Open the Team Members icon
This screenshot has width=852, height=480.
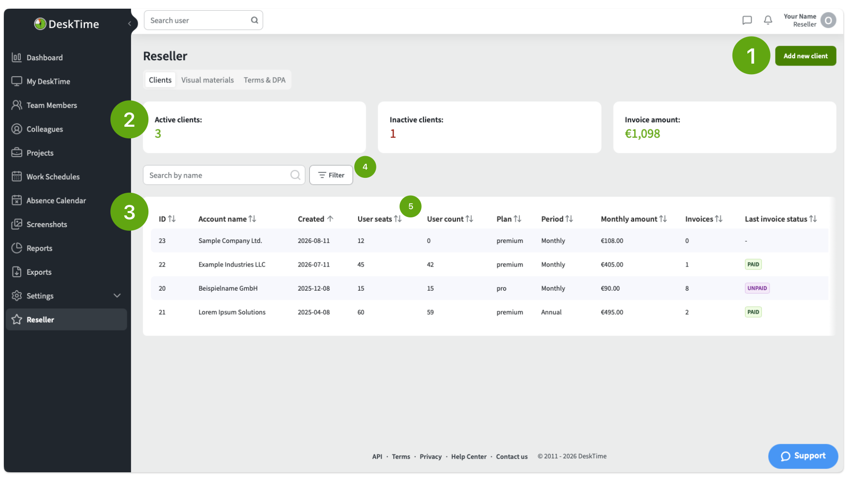[x=17, y=105]
